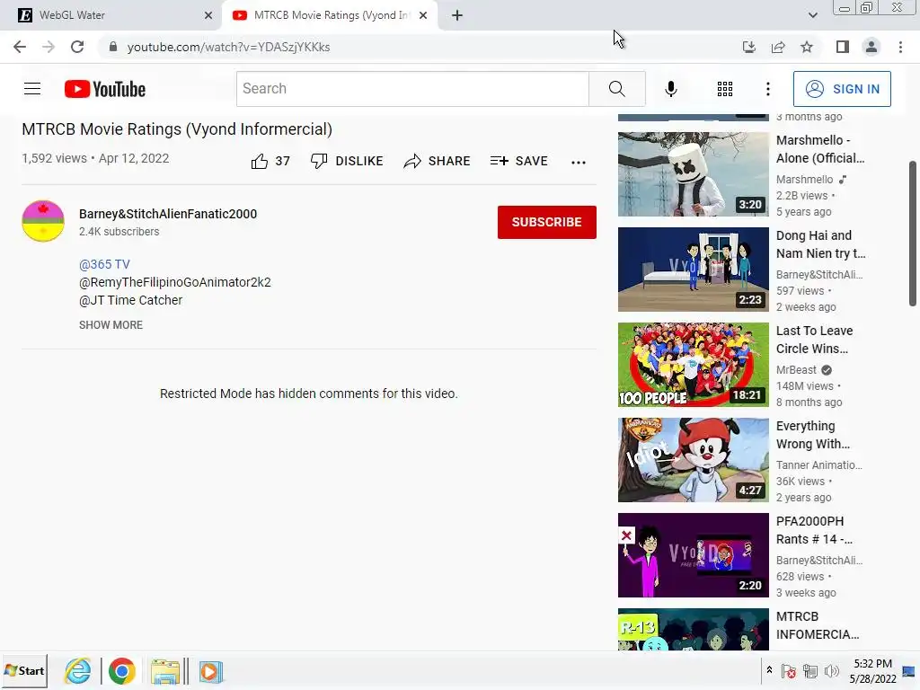Open the channel avatar image
Image resolution: width=920 pixels, height=690 pixels.
pos(43,221)
